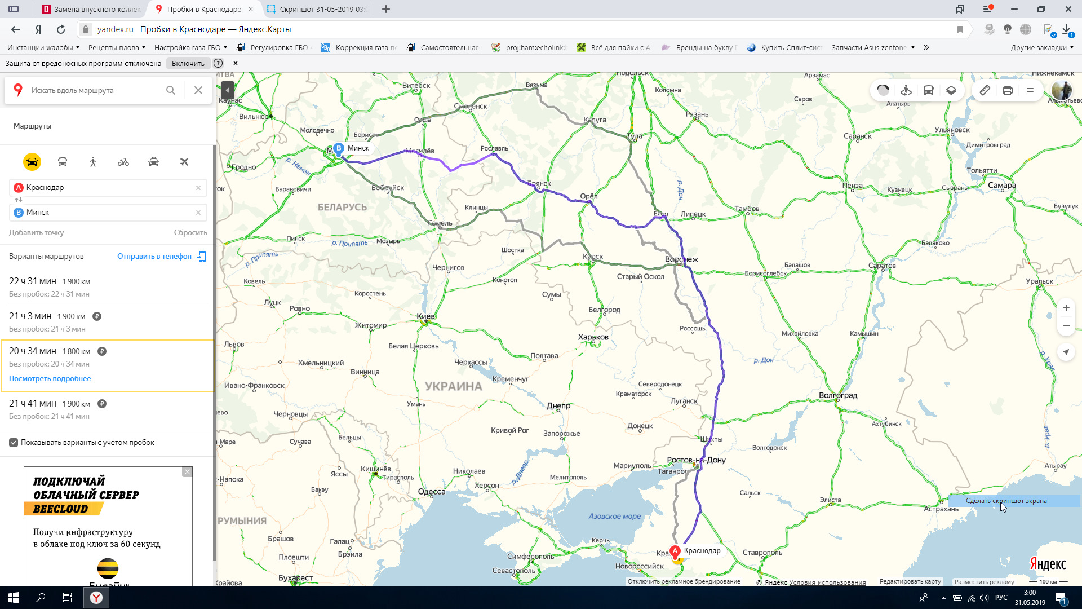Open the map menu with the lines icon
1082x609 pixels.
pos(1030,90)
